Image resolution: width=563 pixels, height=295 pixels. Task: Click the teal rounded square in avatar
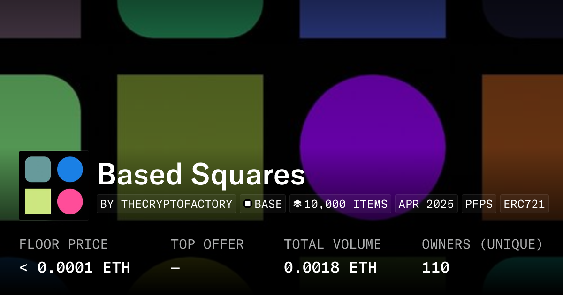(38, 170)
